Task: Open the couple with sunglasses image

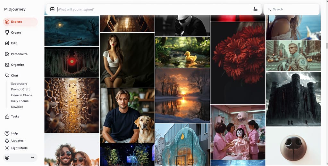Action: 72,150
